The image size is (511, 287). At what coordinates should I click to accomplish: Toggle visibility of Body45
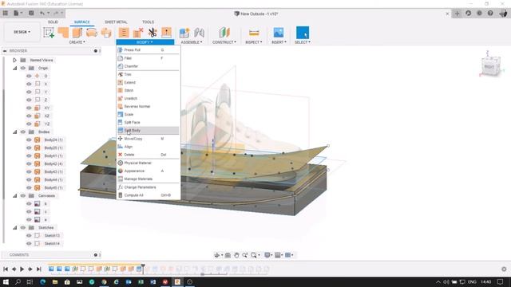pyautogui.click(x=29, y=188)
